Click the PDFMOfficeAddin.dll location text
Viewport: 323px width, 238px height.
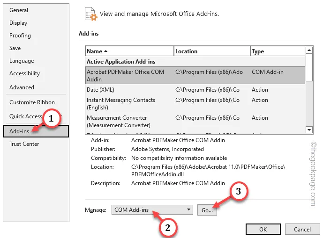coord(158,174)
